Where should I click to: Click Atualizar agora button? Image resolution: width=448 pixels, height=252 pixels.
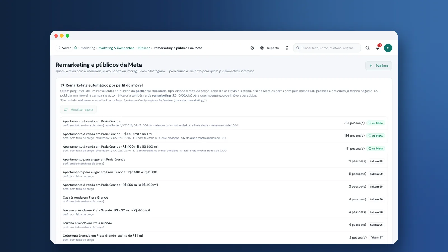tap(78, 109)
